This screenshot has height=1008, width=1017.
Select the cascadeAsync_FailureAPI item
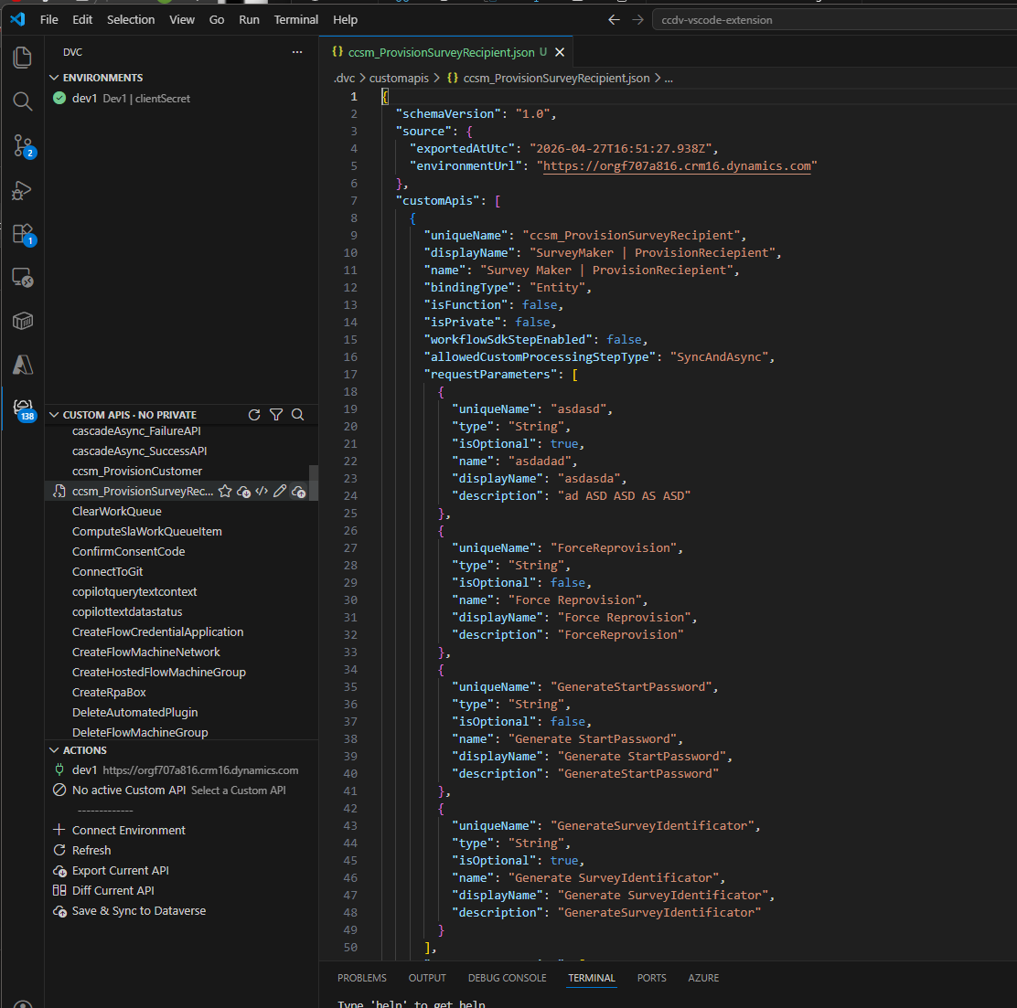pyautogui.click(x=136, y=431)
